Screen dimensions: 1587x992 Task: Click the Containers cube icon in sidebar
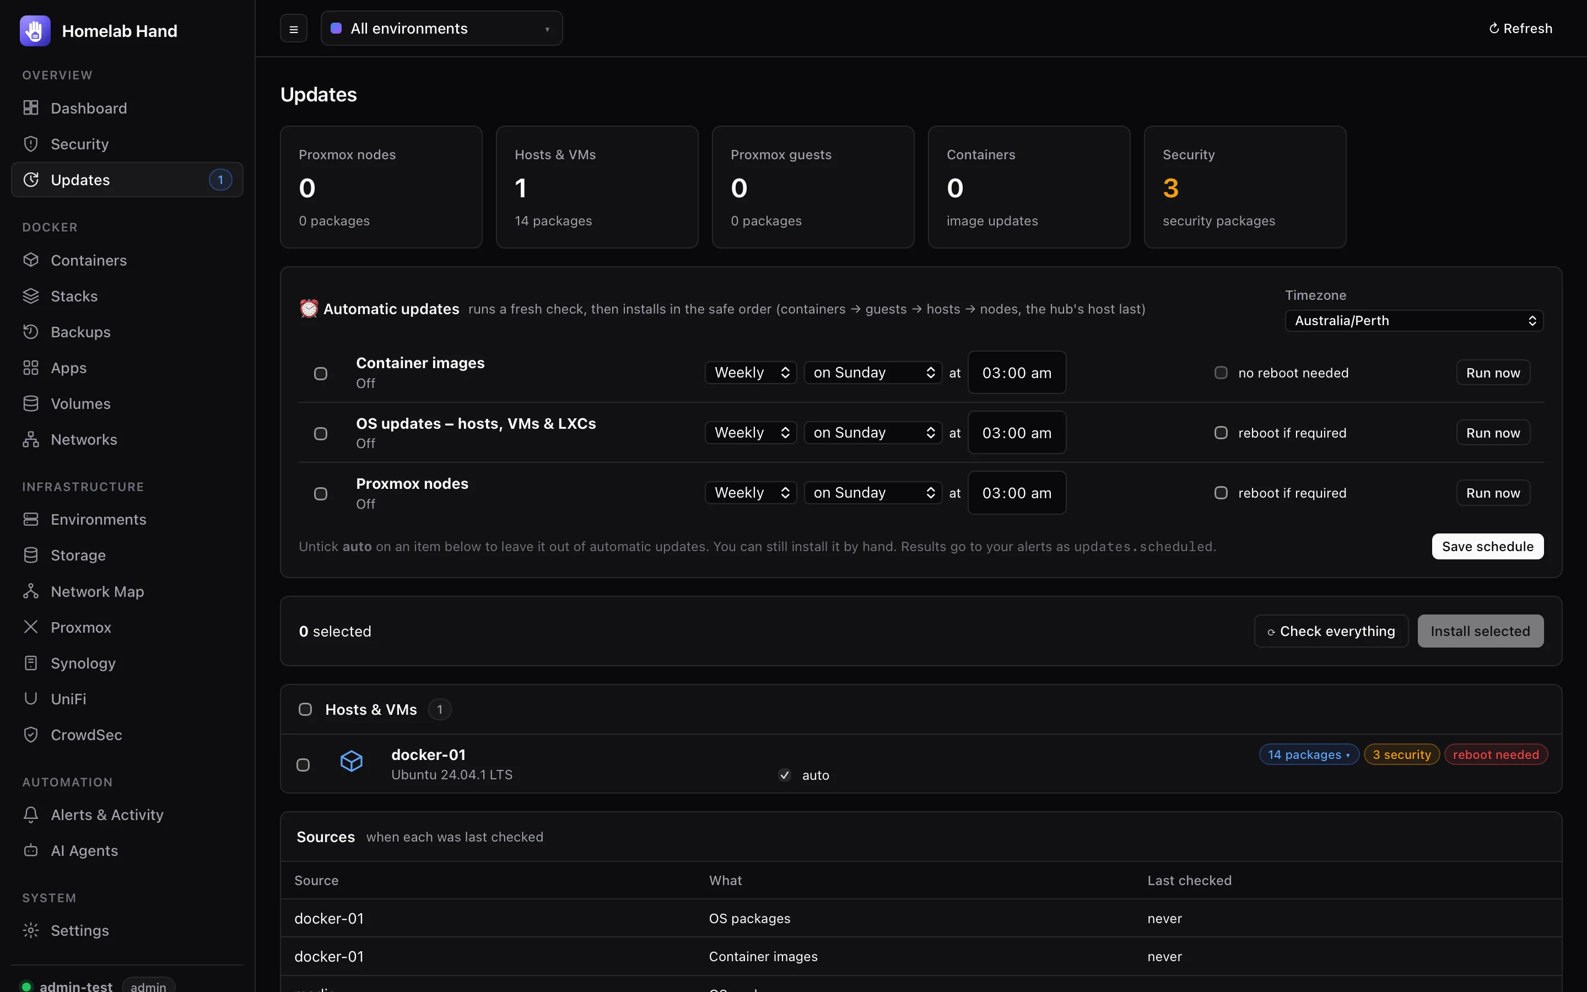click(31, 260)
